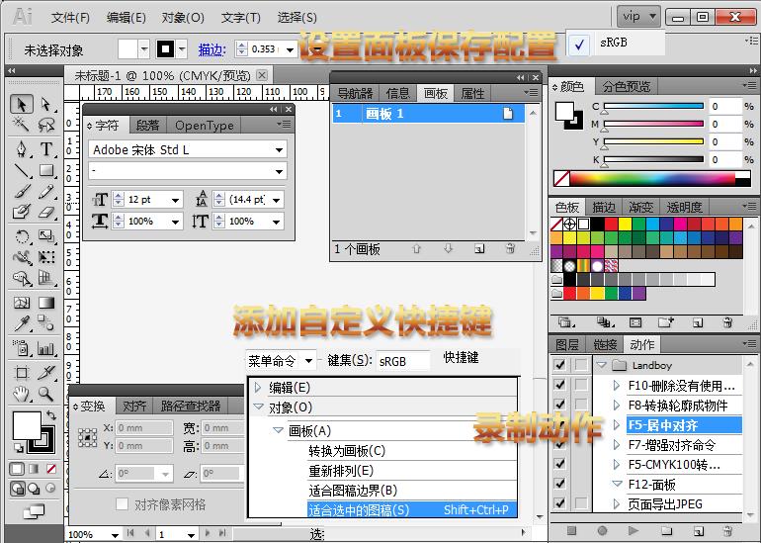The image size is (761, 543).
Task: Pick the red swatch in 色板 panel
Action: tap(611, 224)
